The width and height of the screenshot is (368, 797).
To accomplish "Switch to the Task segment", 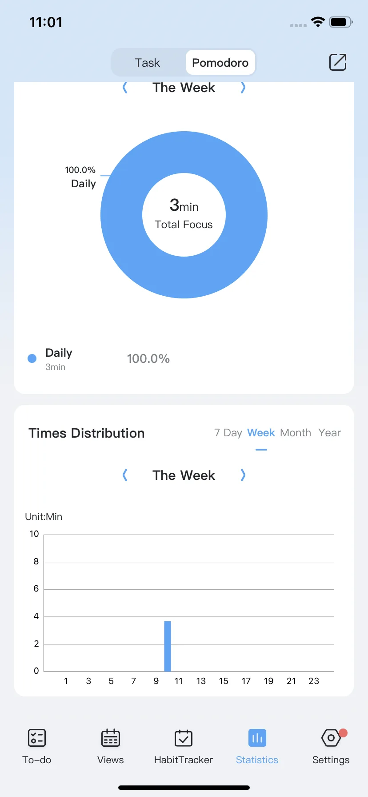I will click(x=148, y=63).
